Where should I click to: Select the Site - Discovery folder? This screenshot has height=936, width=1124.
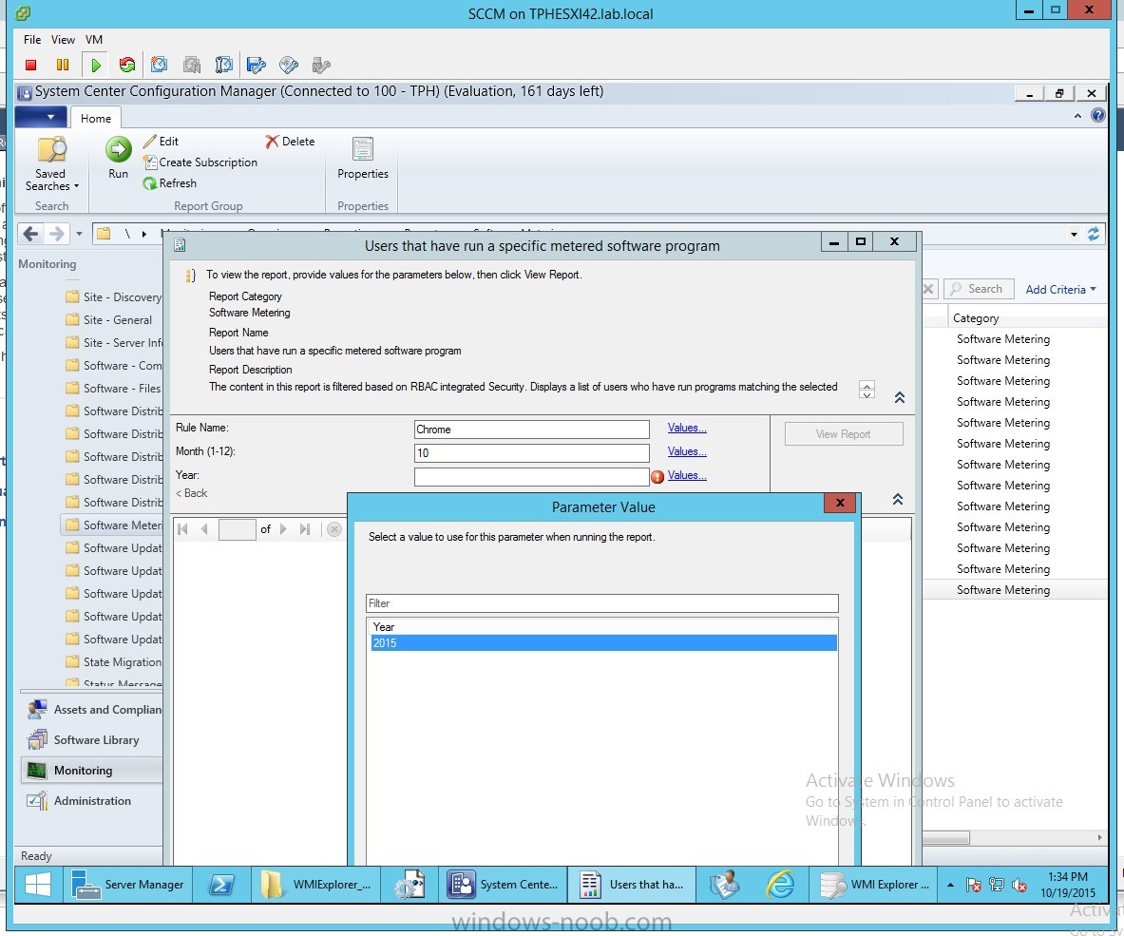[x=113, y=297]
